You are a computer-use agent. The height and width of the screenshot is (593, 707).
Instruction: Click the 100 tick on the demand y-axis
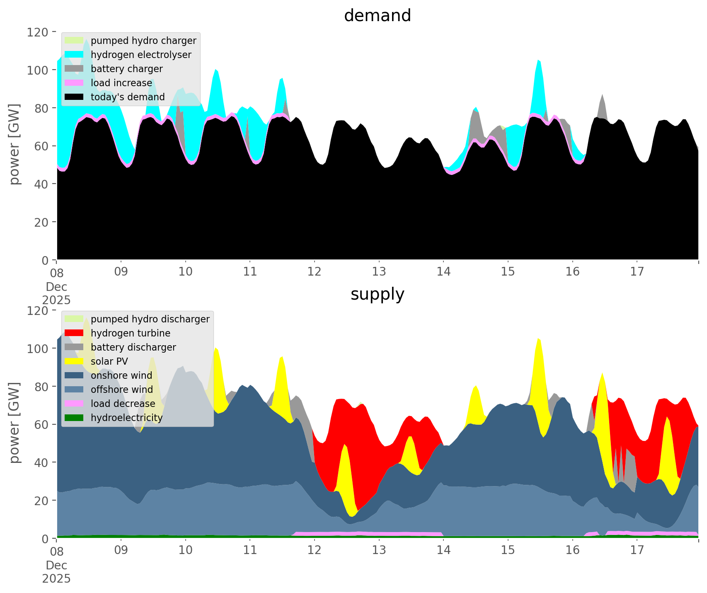point(38,70)
